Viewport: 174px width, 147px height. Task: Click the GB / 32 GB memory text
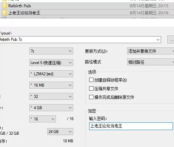coord(9,133)
